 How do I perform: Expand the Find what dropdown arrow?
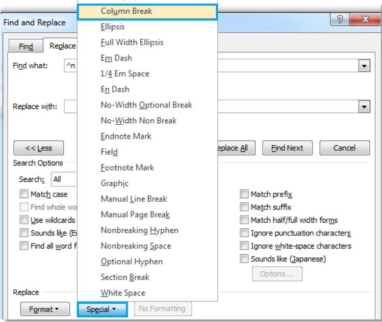pos(364,66)
